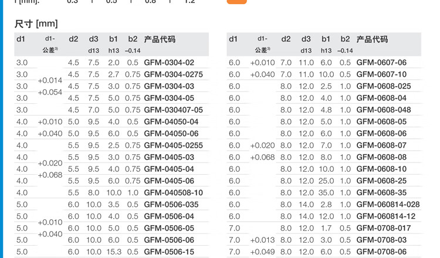The width and height of the screenshot is (440, 258).
Task: Select product code GFM-030407-05
Action: click(x=173, y=110)
